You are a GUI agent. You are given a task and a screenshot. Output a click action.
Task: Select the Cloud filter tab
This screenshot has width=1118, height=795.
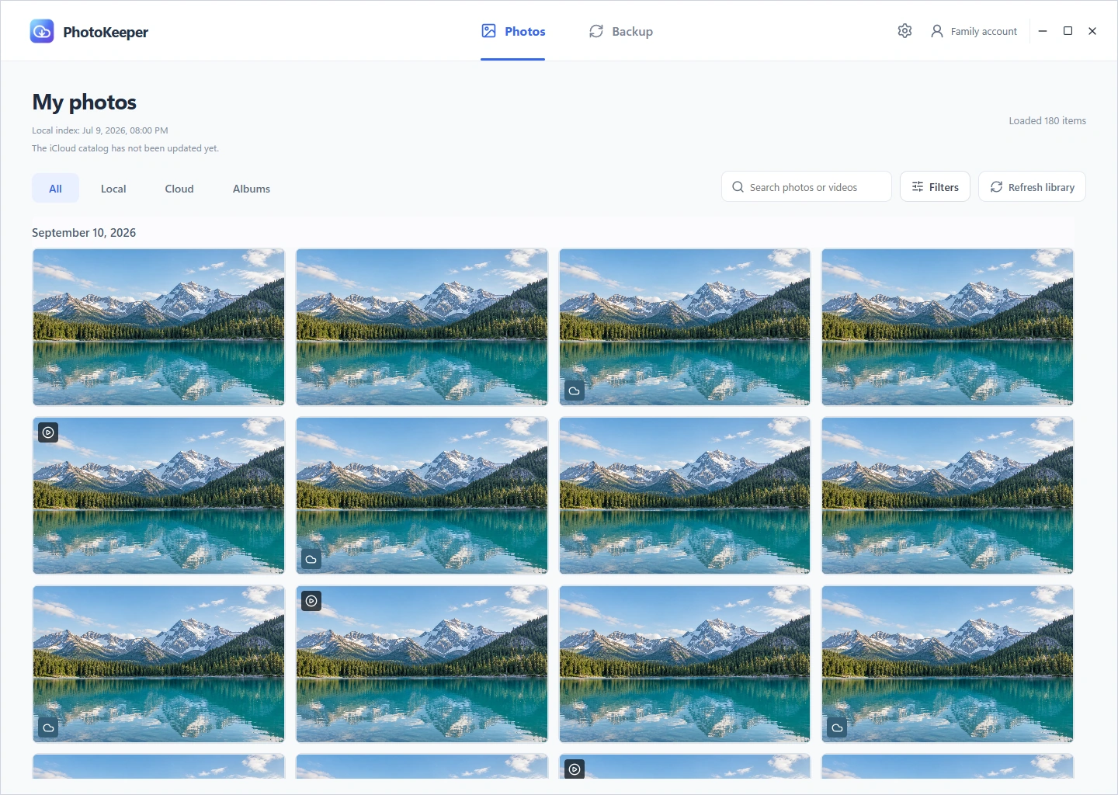tap(179, 189)
